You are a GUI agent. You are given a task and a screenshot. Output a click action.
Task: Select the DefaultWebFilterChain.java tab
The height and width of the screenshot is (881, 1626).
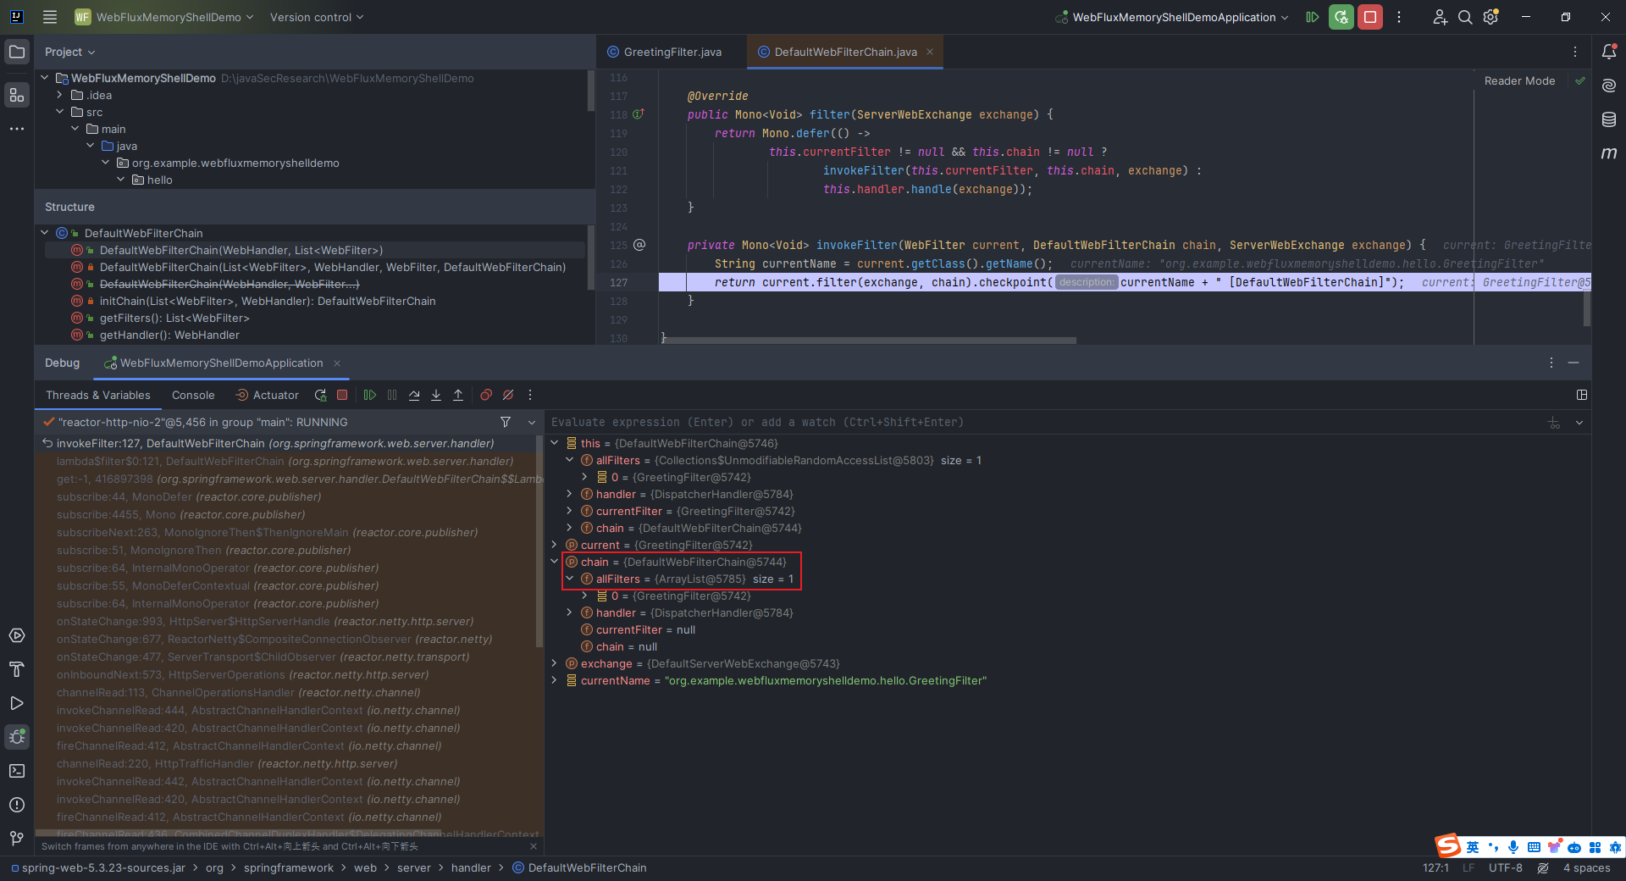(x=845, y=52)
